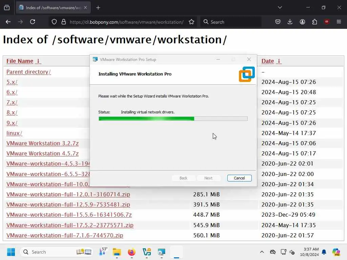The width and height of the screenshot is (347, 260).
Task: Open the Firefox account icon
Action: [x=302, y=22]
